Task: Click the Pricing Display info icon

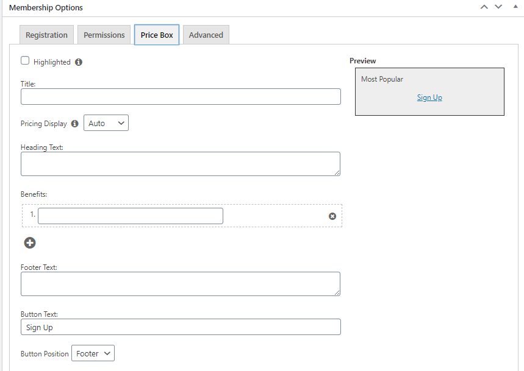Action: coord(75,124)
